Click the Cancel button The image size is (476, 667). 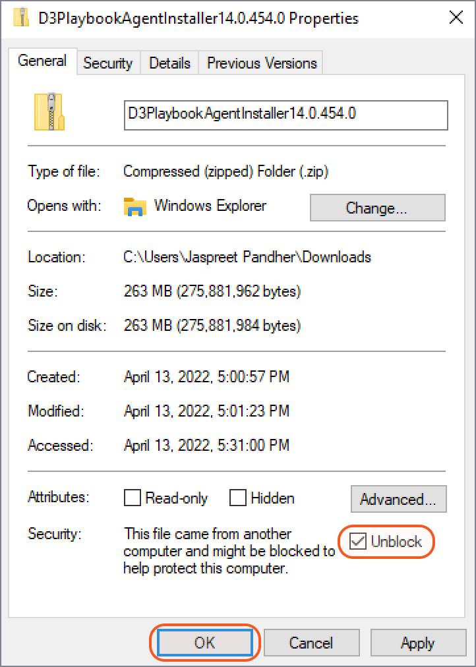pos(311,643)
